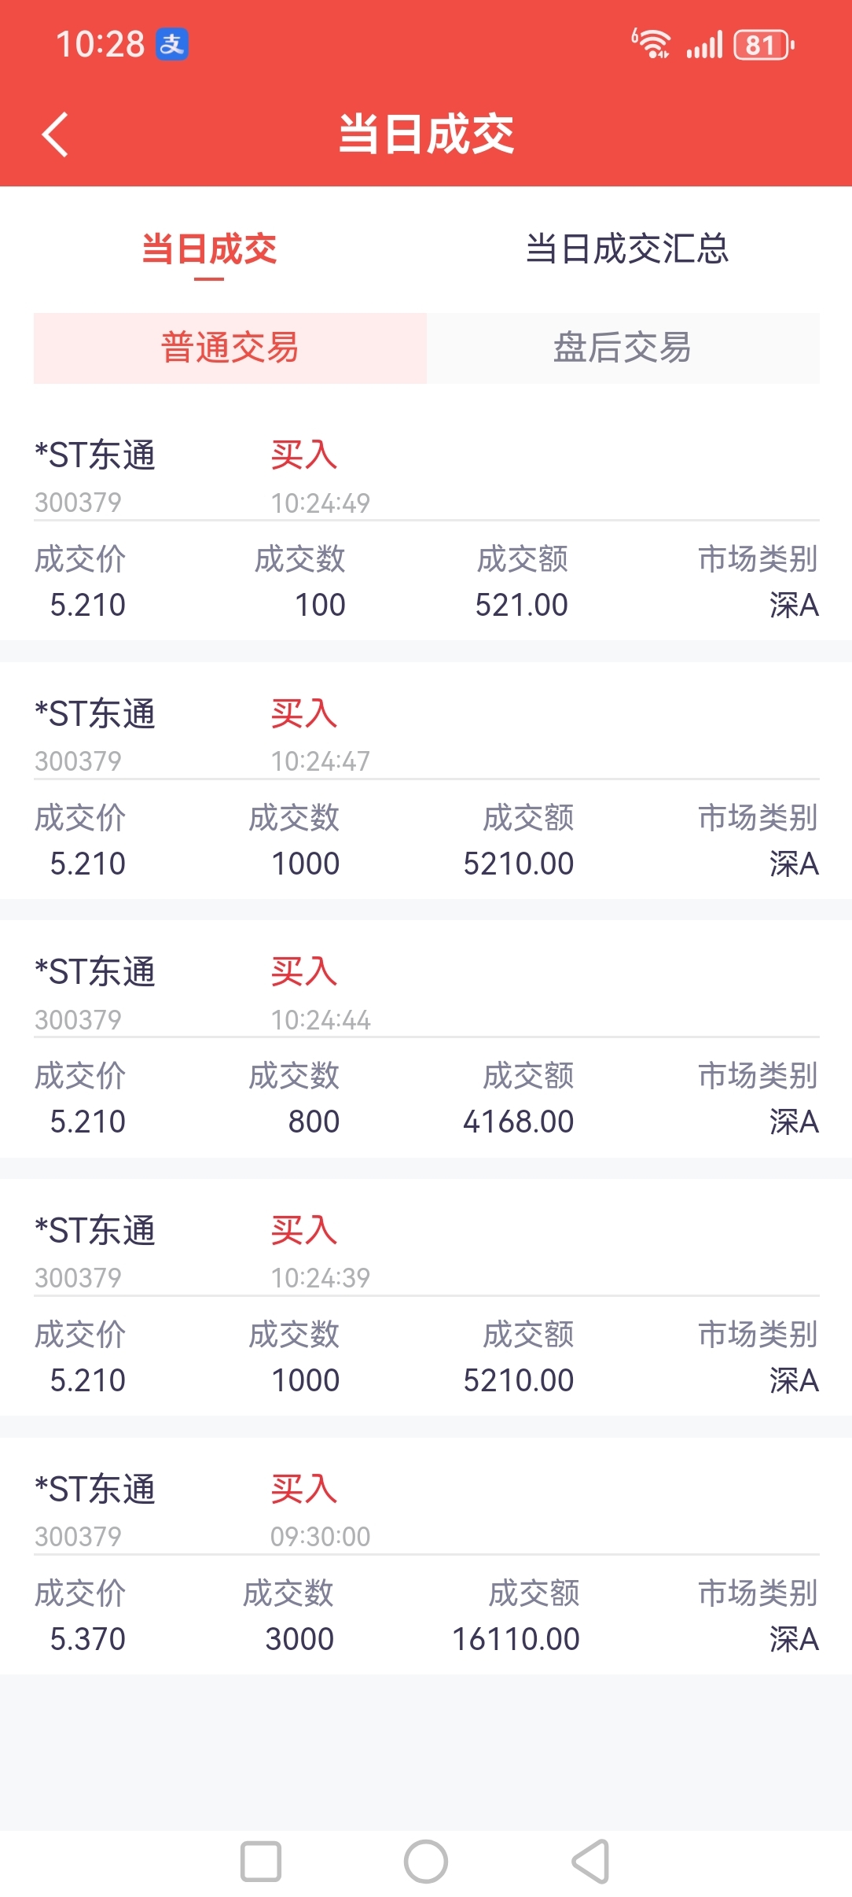Tap the battery indicator showing 81

[764, 45]
